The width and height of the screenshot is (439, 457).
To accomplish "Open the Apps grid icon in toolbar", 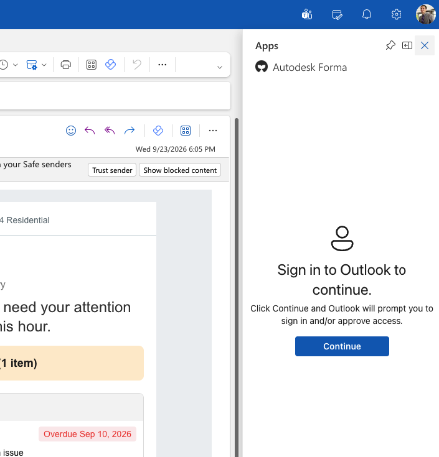I will [91, 65].
